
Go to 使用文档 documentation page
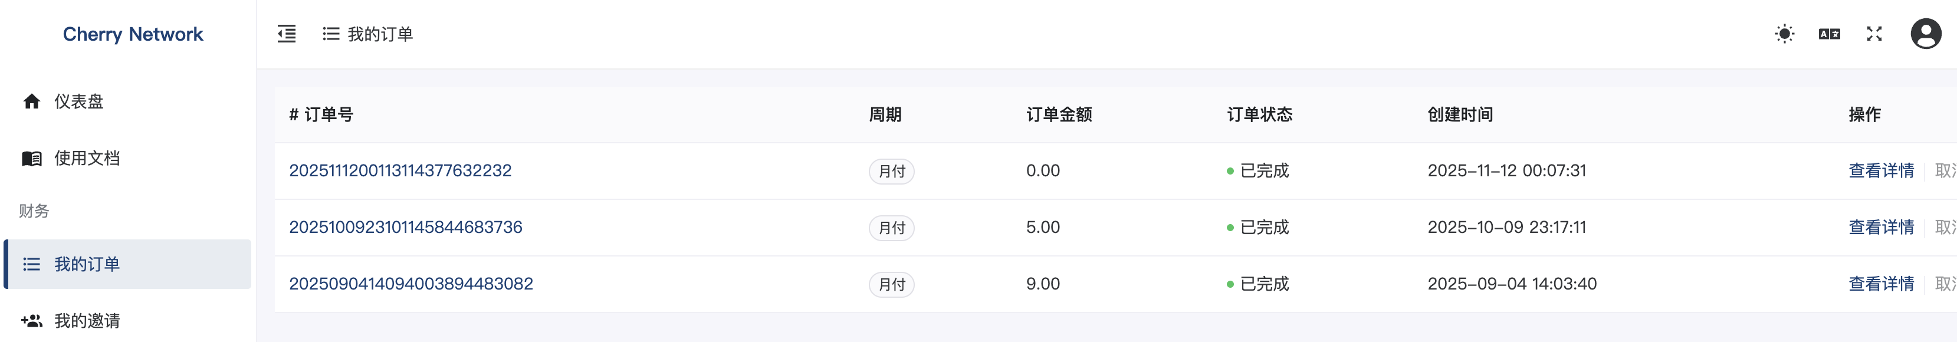[87, 159]
